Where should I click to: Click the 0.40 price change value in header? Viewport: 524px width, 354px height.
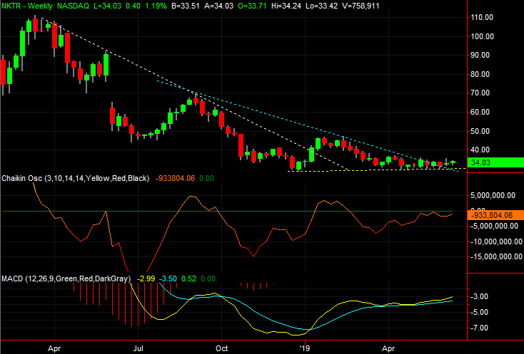133,6
